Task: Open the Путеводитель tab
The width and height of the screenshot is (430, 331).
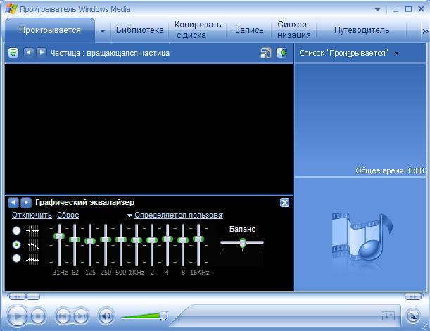Action: (x=362, y=30)
